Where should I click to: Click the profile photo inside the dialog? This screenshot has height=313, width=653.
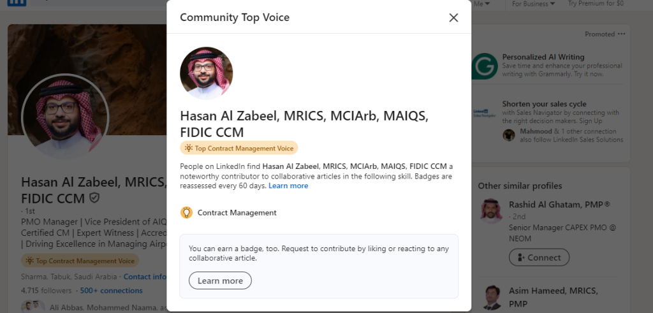coord(206,73)
